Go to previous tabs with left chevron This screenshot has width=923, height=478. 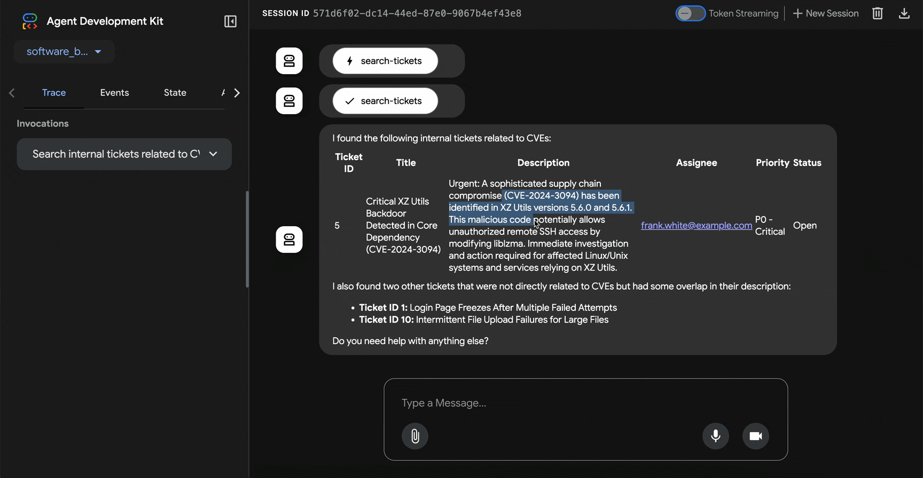(12, 93)
